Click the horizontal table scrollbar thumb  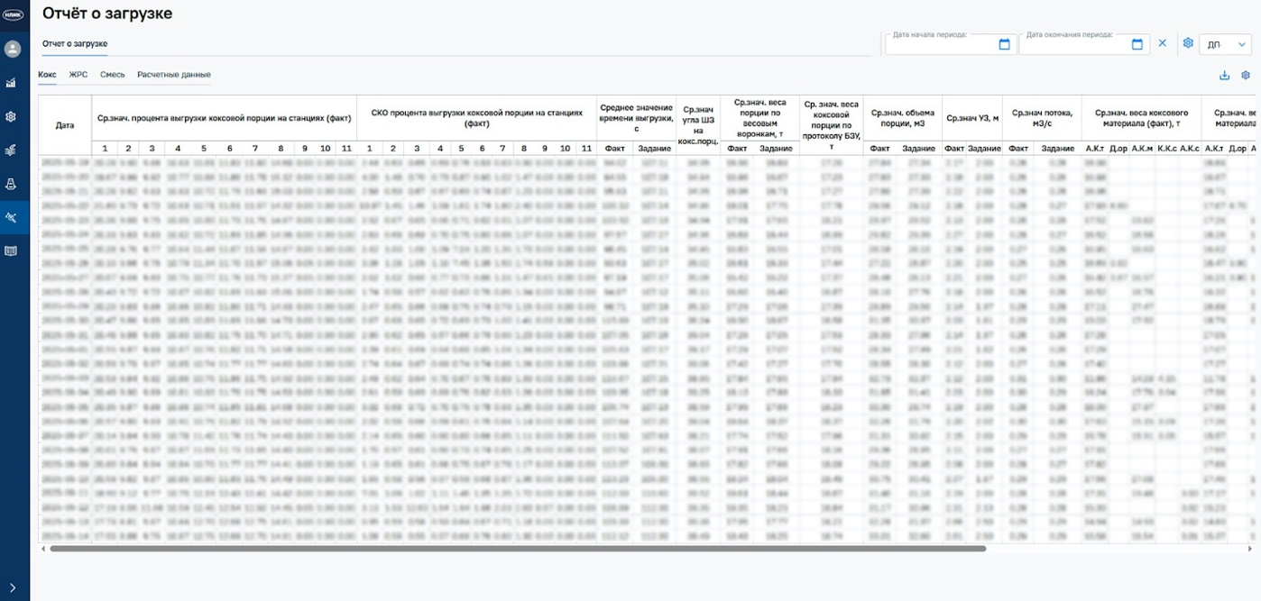point(517,548)
